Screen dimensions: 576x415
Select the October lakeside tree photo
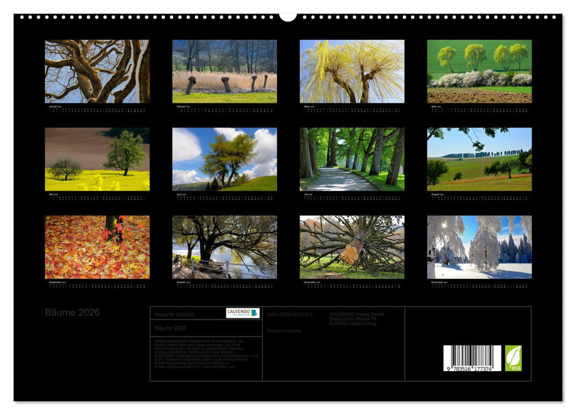tap(224, 247)
